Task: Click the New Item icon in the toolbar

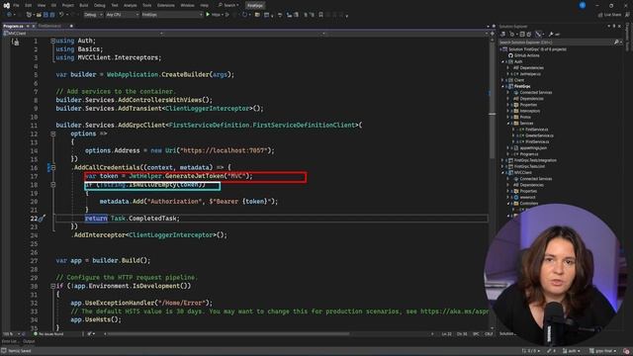Action: pos(29,15)
